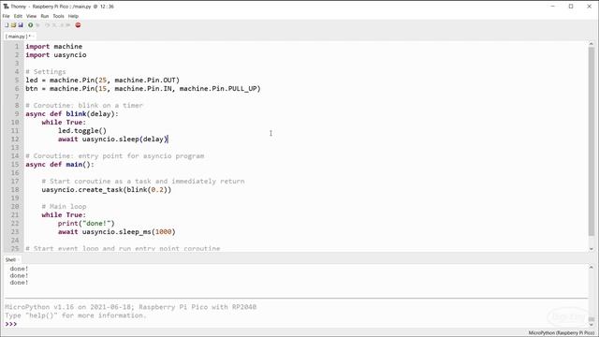Click the Resume debug toolbar icon

point(68,25)
